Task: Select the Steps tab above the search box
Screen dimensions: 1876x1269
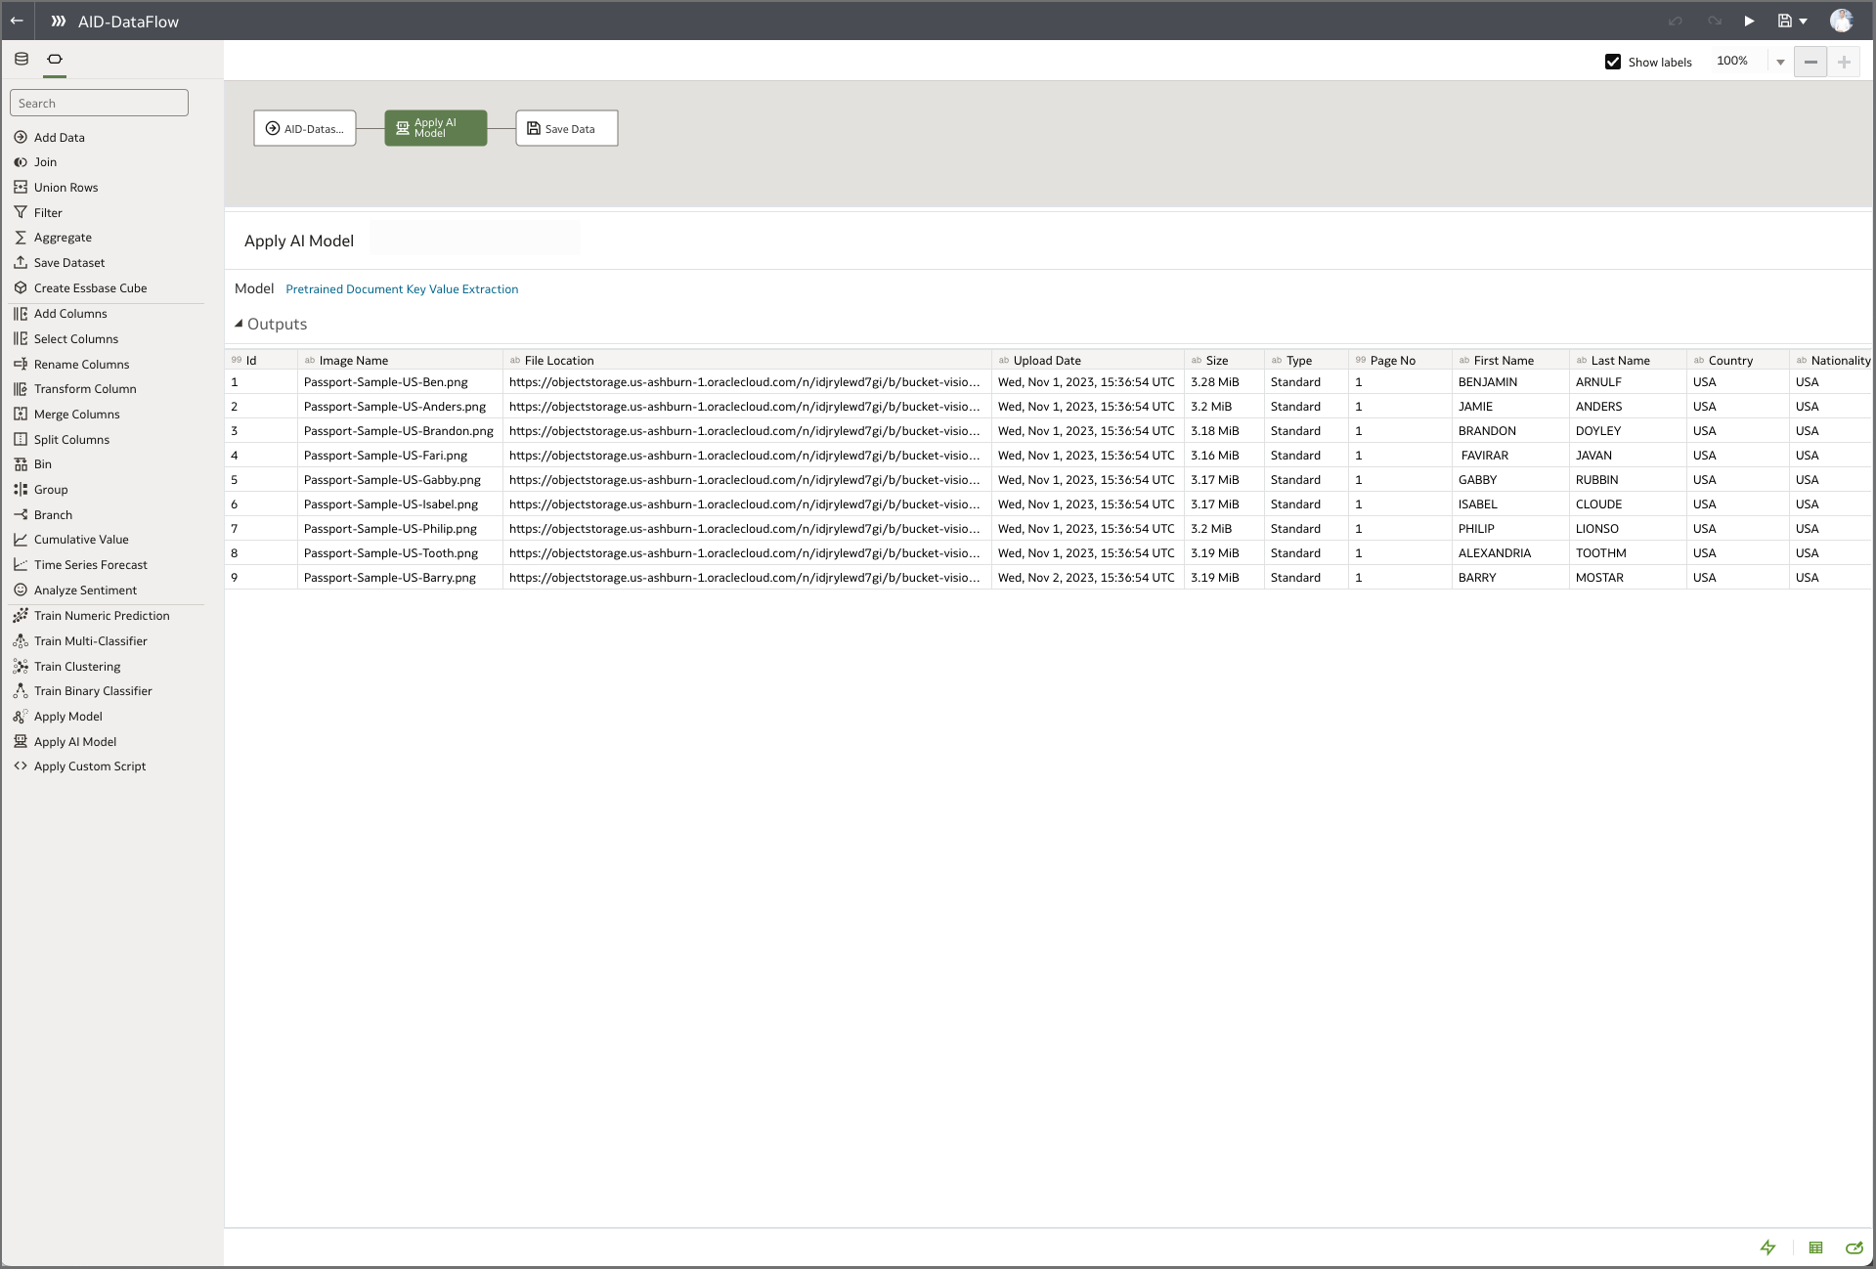Action: [55, 59]
